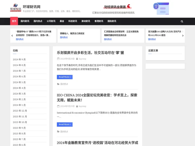The height and width of the screenshot is (146, 195).
Task: Open carousel item 馈赠他人、犒赏自己两相宜
Action: coord(72,34)
